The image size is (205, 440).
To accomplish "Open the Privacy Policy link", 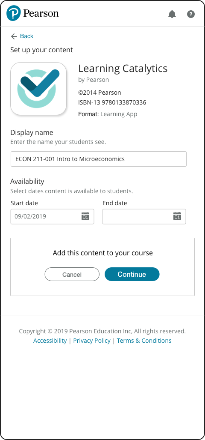I will click(x=92, y=341).
